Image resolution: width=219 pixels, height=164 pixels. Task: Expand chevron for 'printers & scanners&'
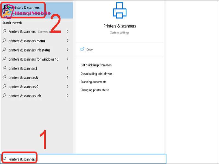coord(68,77)
